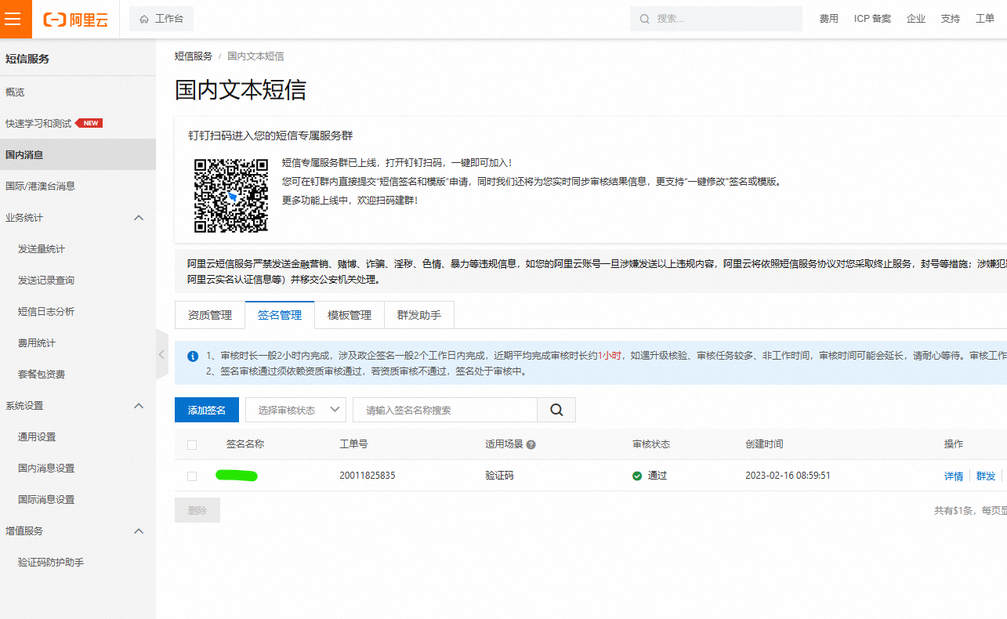1007x619 pixels.
Task: Open 企业 in the top navigation
Action: coord(916,19)
